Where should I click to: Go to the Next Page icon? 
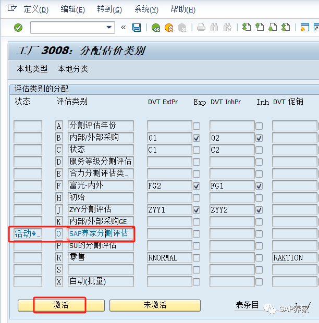click(273, 27)
